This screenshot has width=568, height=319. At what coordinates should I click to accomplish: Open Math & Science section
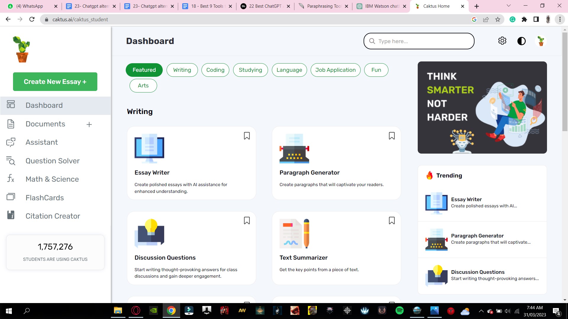tap(52, 179)
